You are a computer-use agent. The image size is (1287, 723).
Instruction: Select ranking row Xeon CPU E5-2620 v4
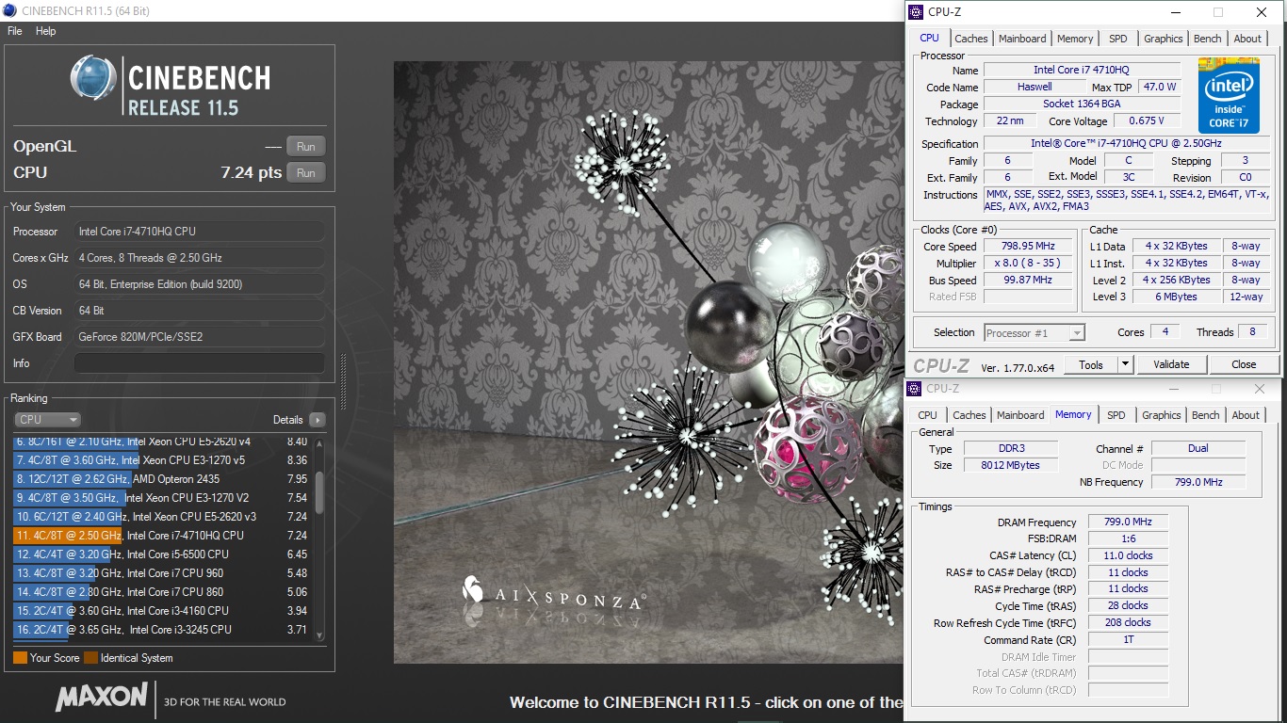[x=161, y=442]
